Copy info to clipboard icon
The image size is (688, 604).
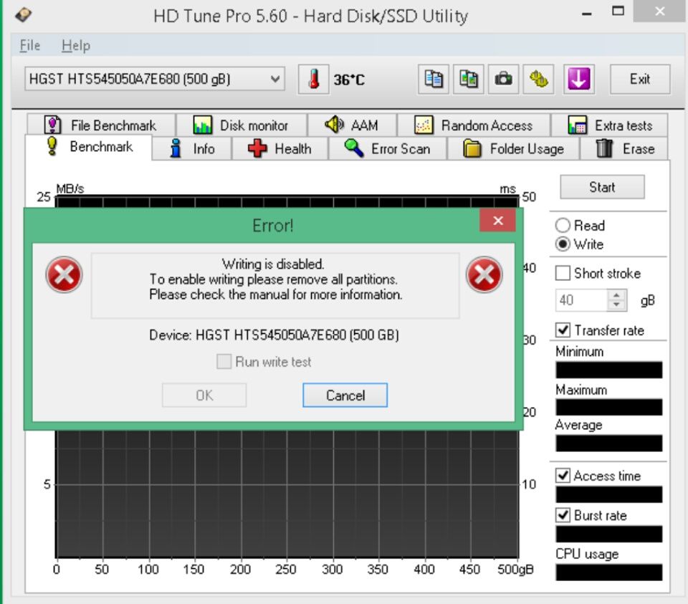coord(434,80)
